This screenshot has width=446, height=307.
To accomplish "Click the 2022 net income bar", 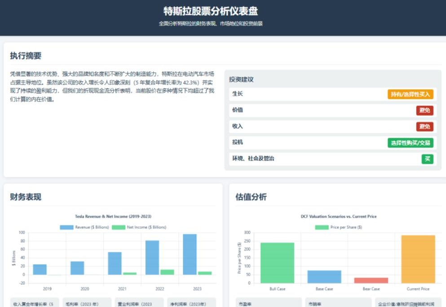I will coord(167,272).
